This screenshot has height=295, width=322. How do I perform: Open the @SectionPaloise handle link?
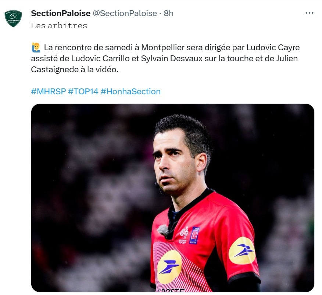(125, 13)
